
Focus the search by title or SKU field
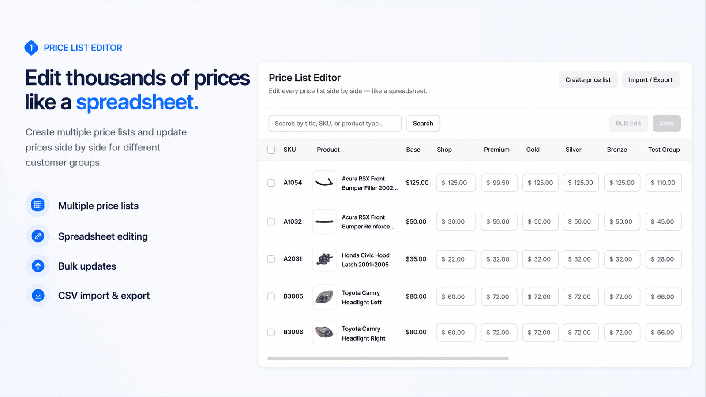coord(335,124)
